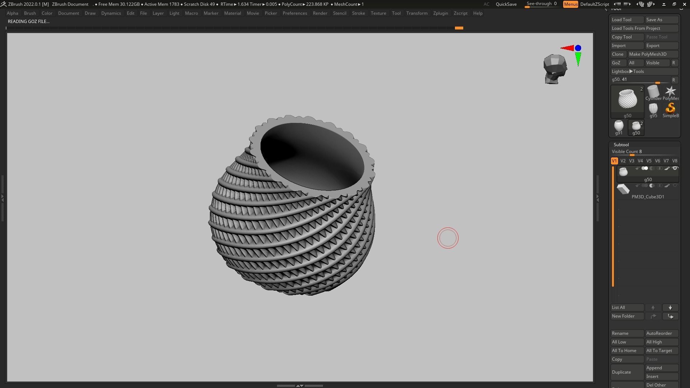
Task: Adjust the Visible Count slider
Action: [x=644, y=152]
